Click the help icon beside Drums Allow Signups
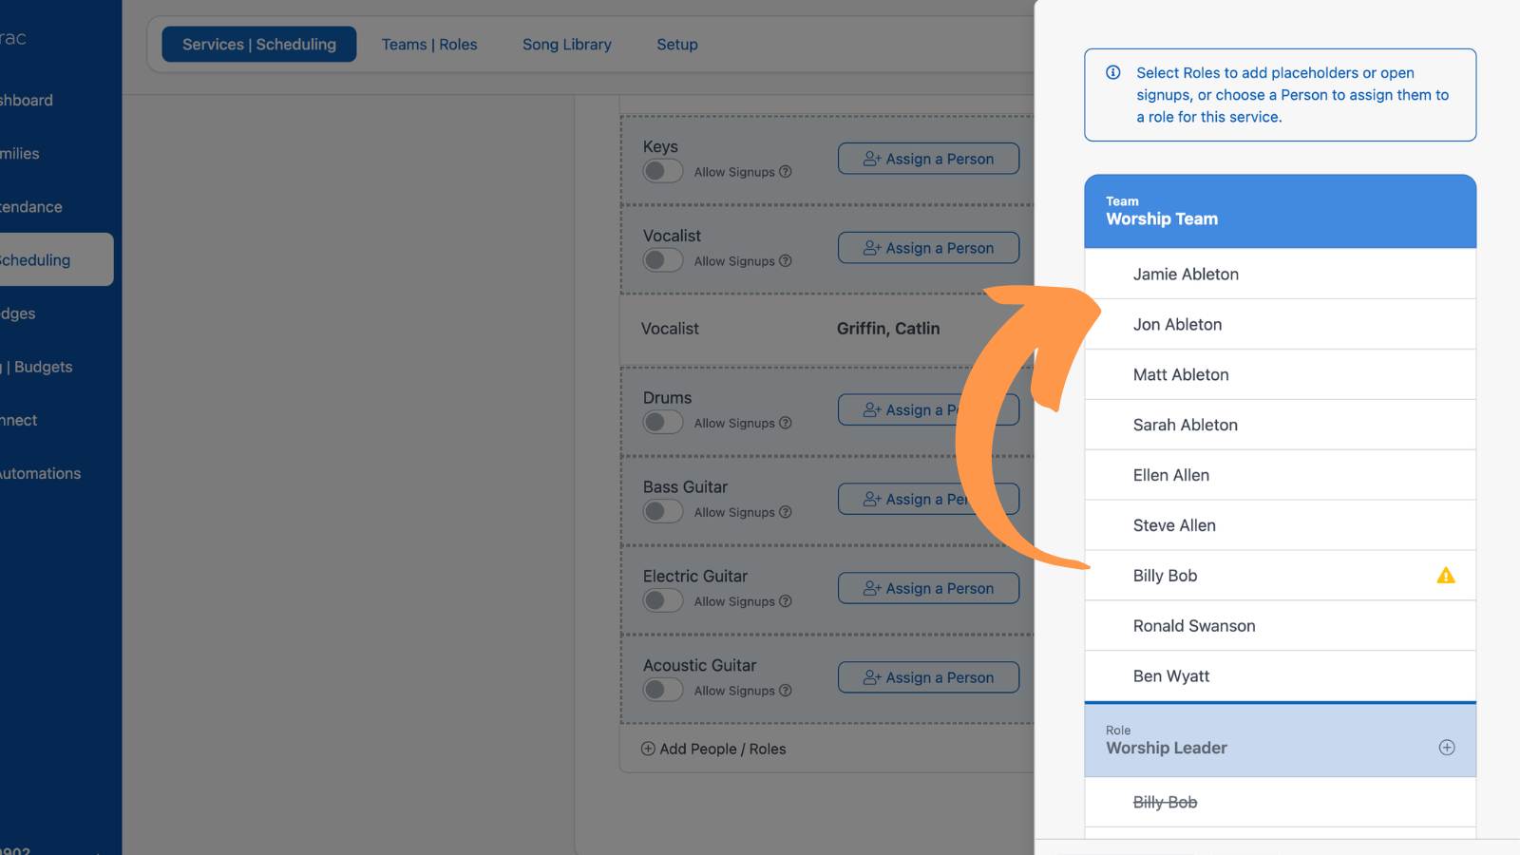Viewport: 1520px width, 855px height. (x=786, y=423)
